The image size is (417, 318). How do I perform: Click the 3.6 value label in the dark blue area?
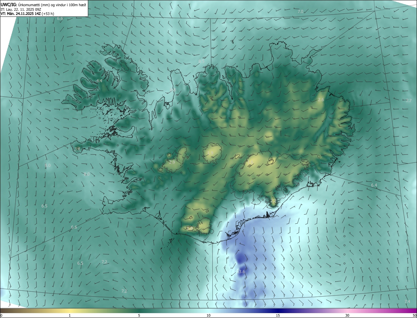[x=242, y=272]
